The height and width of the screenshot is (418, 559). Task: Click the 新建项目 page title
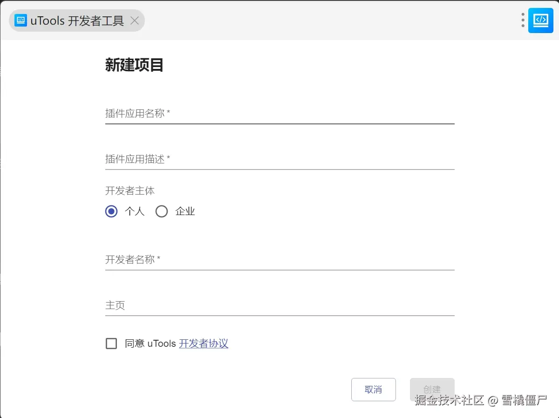tap(135, 65)
